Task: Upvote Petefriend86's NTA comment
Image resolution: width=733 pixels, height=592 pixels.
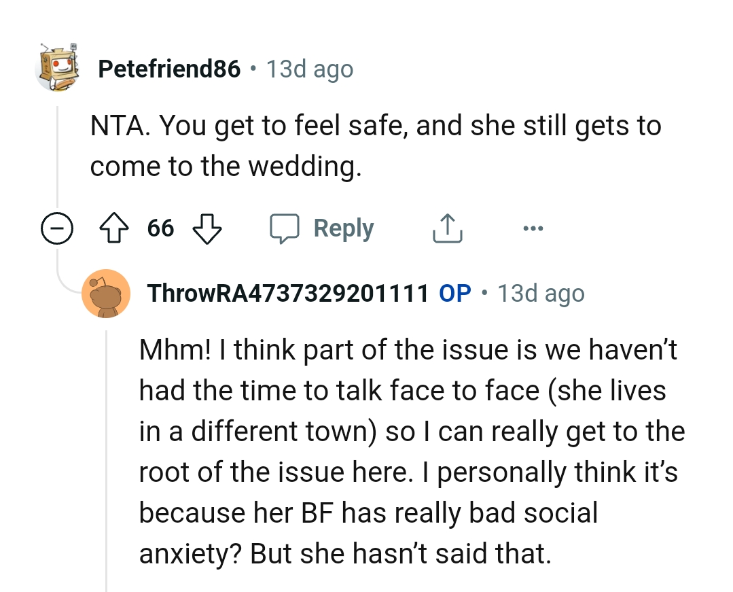Action: pyautogui.click(x=114, y=228)
